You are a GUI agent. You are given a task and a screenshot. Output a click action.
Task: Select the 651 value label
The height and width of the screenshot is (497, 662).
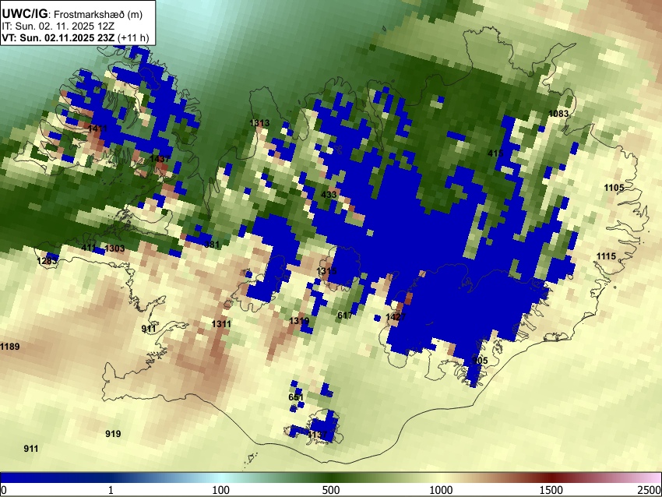(x=296, y=397)
